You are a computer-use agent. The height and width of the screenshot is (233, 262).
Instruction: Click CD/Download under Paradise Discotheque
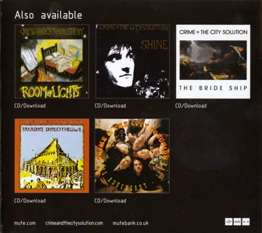(x=30, y=201)
